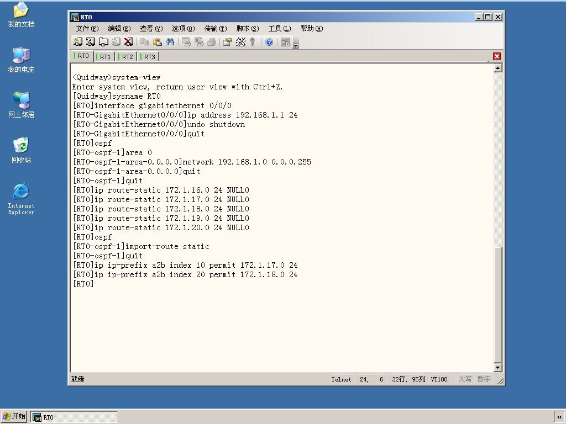
Task: Click the Find binoculars icon
Action: click(x=170, y=42)
